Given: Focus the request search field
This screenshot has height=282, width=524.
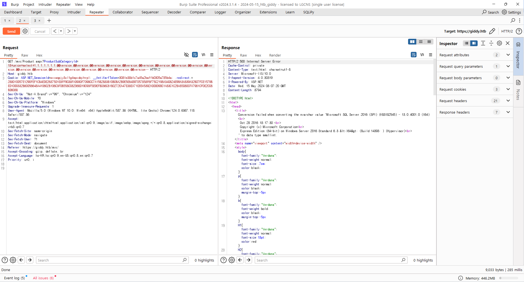Looking at the screenshot, I should pyautogui.click(x=112, y=260).
